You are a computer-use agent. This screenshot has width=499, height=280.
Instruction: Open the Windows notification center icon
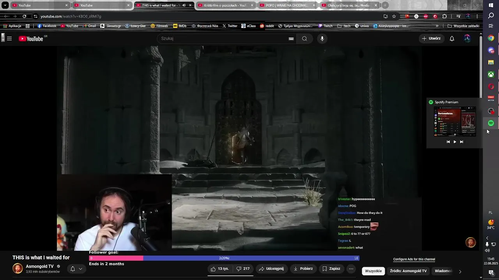click(491, 273)
